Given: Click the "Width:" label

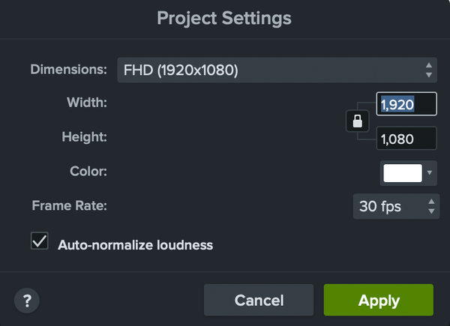Looking at the screenshot, I should (86, 103).
